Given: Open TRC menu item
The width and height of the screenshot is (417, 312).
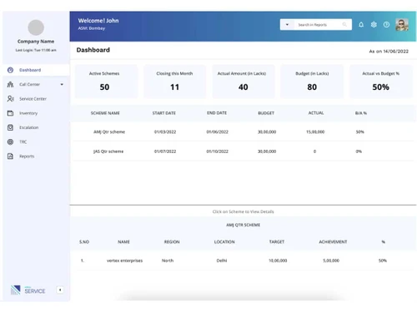Looking at the screenshot, I should [36, 142].
